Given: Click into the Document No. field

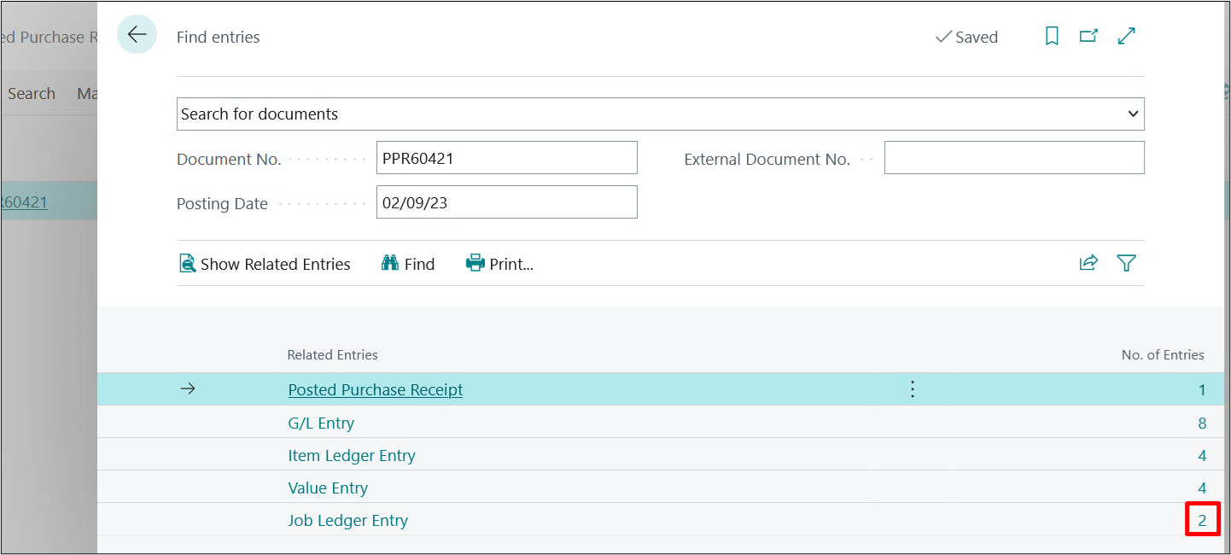Looking at the screenshot, I should [506, 158].
